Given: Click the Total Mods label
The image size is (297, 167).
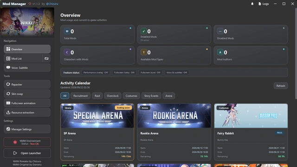Looking at the screenshot, I should 70,38.
